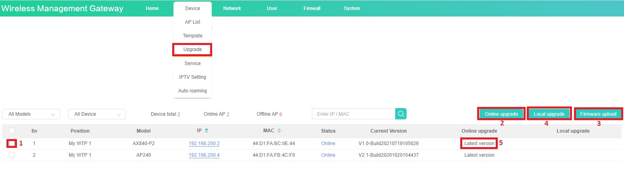Click the Firmware upload button
The width and height of the screenshot is (624, 172).
click(x=598, y=114)
